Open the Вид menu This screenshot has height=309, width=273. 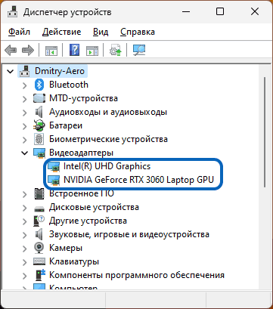tap(101, 32)
